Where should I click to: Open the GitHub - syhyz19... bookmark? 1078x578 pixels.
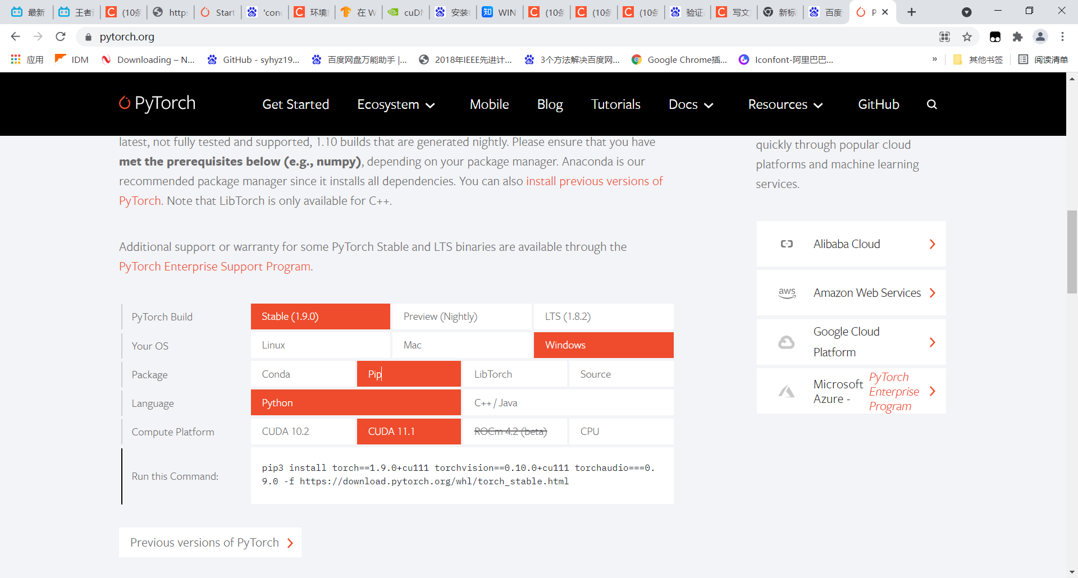click(x=254, y=59)
